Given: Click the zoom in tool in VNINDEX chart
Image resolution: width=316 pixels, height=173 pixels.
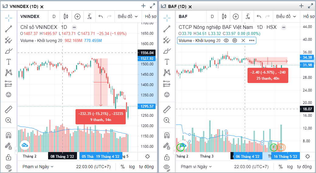Looking at the screenshot, I should (9, 120).
